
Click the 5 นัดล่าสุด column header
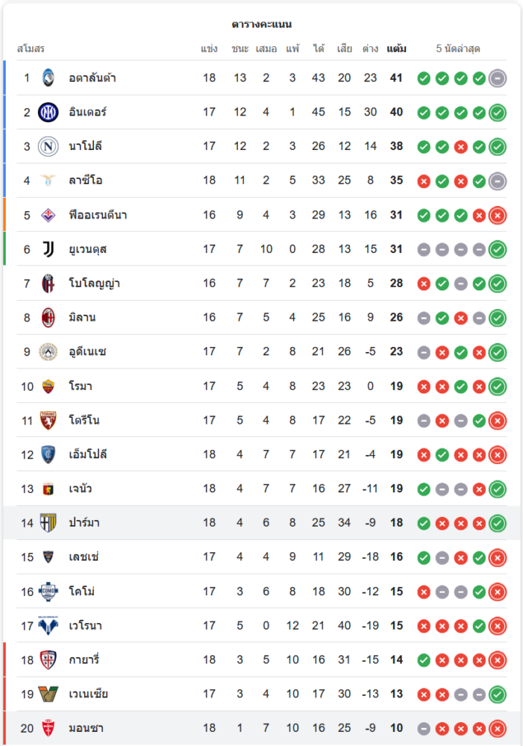click(458, 49)
